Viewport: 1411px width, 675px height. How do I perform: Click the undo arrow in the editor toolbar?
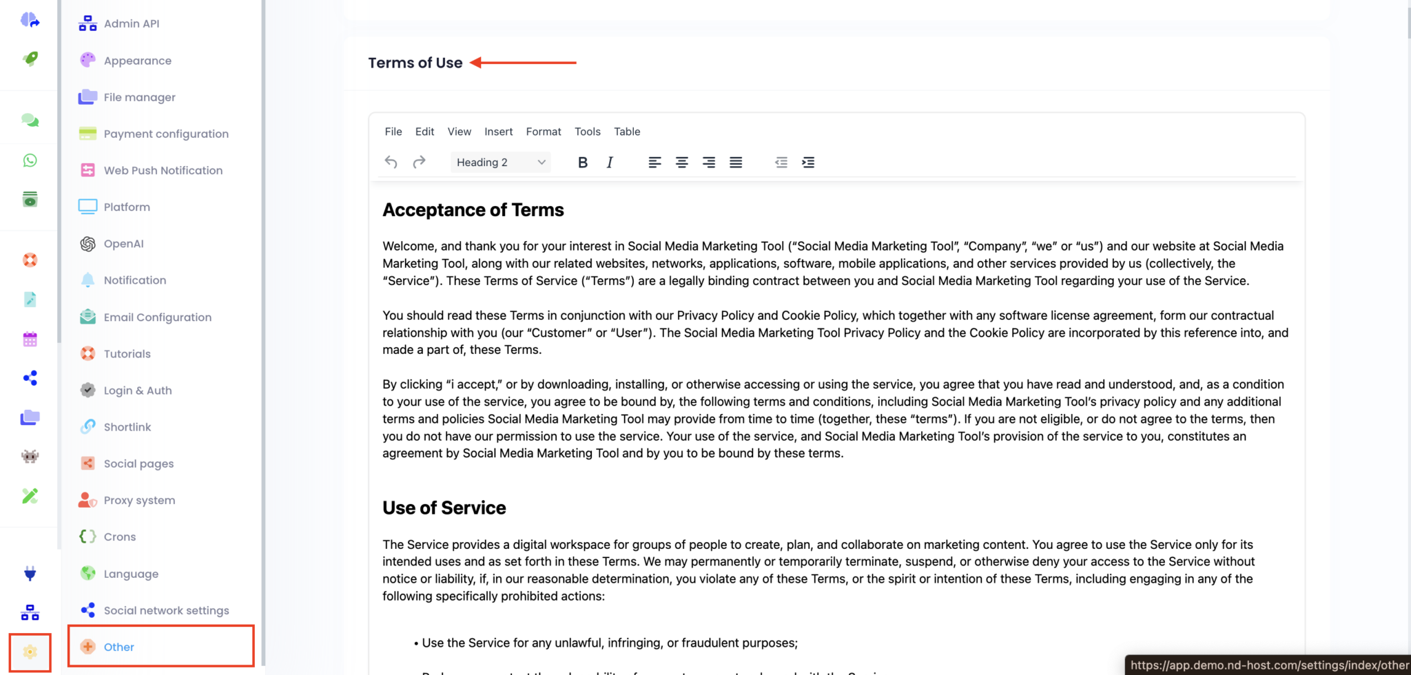391,163
